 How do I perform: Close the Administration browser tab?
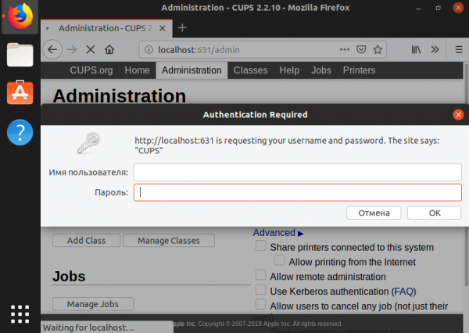pos(163,28)
